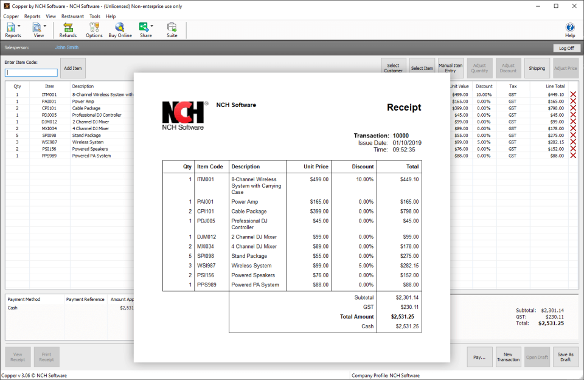Viewport: 584px width, 380px height.
Task: Remove the ITM001 line with red X
Action: [573, 94]
